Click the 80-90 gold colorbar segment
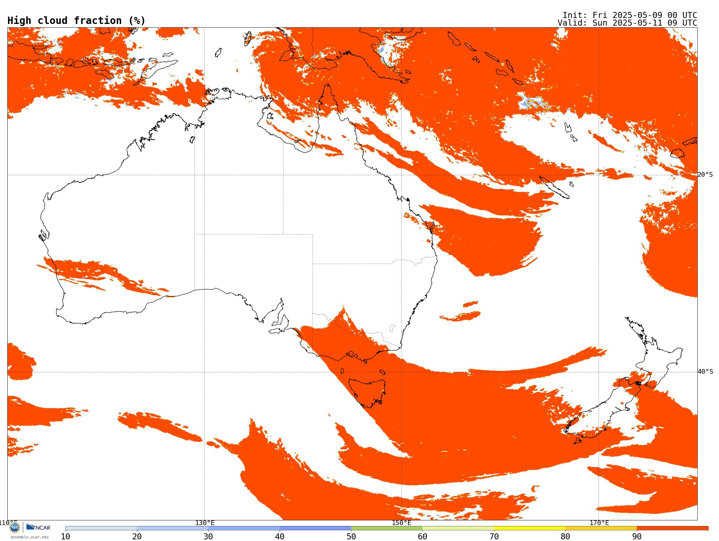The image size is (719, 541). [601, 528]
